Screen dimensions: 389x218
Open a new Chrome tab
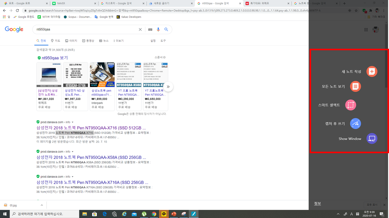pyautogui.click(x=344, y=3)
